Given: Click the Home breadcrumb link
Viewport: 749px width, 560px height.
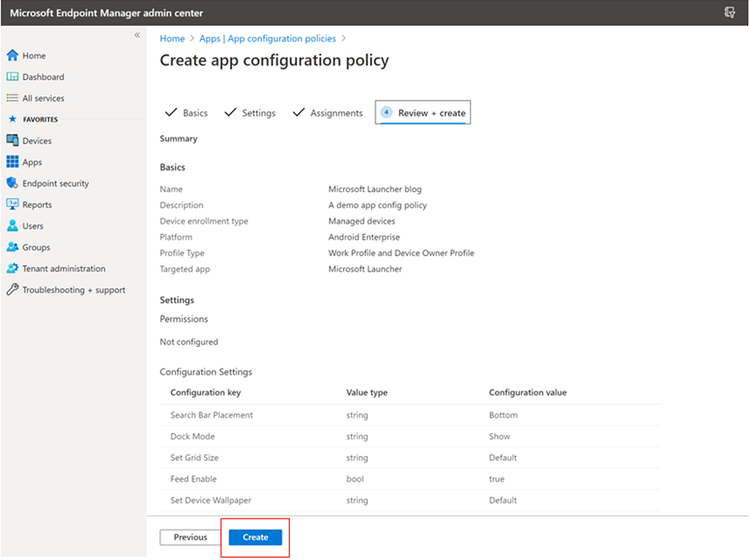Looking at the screenshot, I should (172, 38).
